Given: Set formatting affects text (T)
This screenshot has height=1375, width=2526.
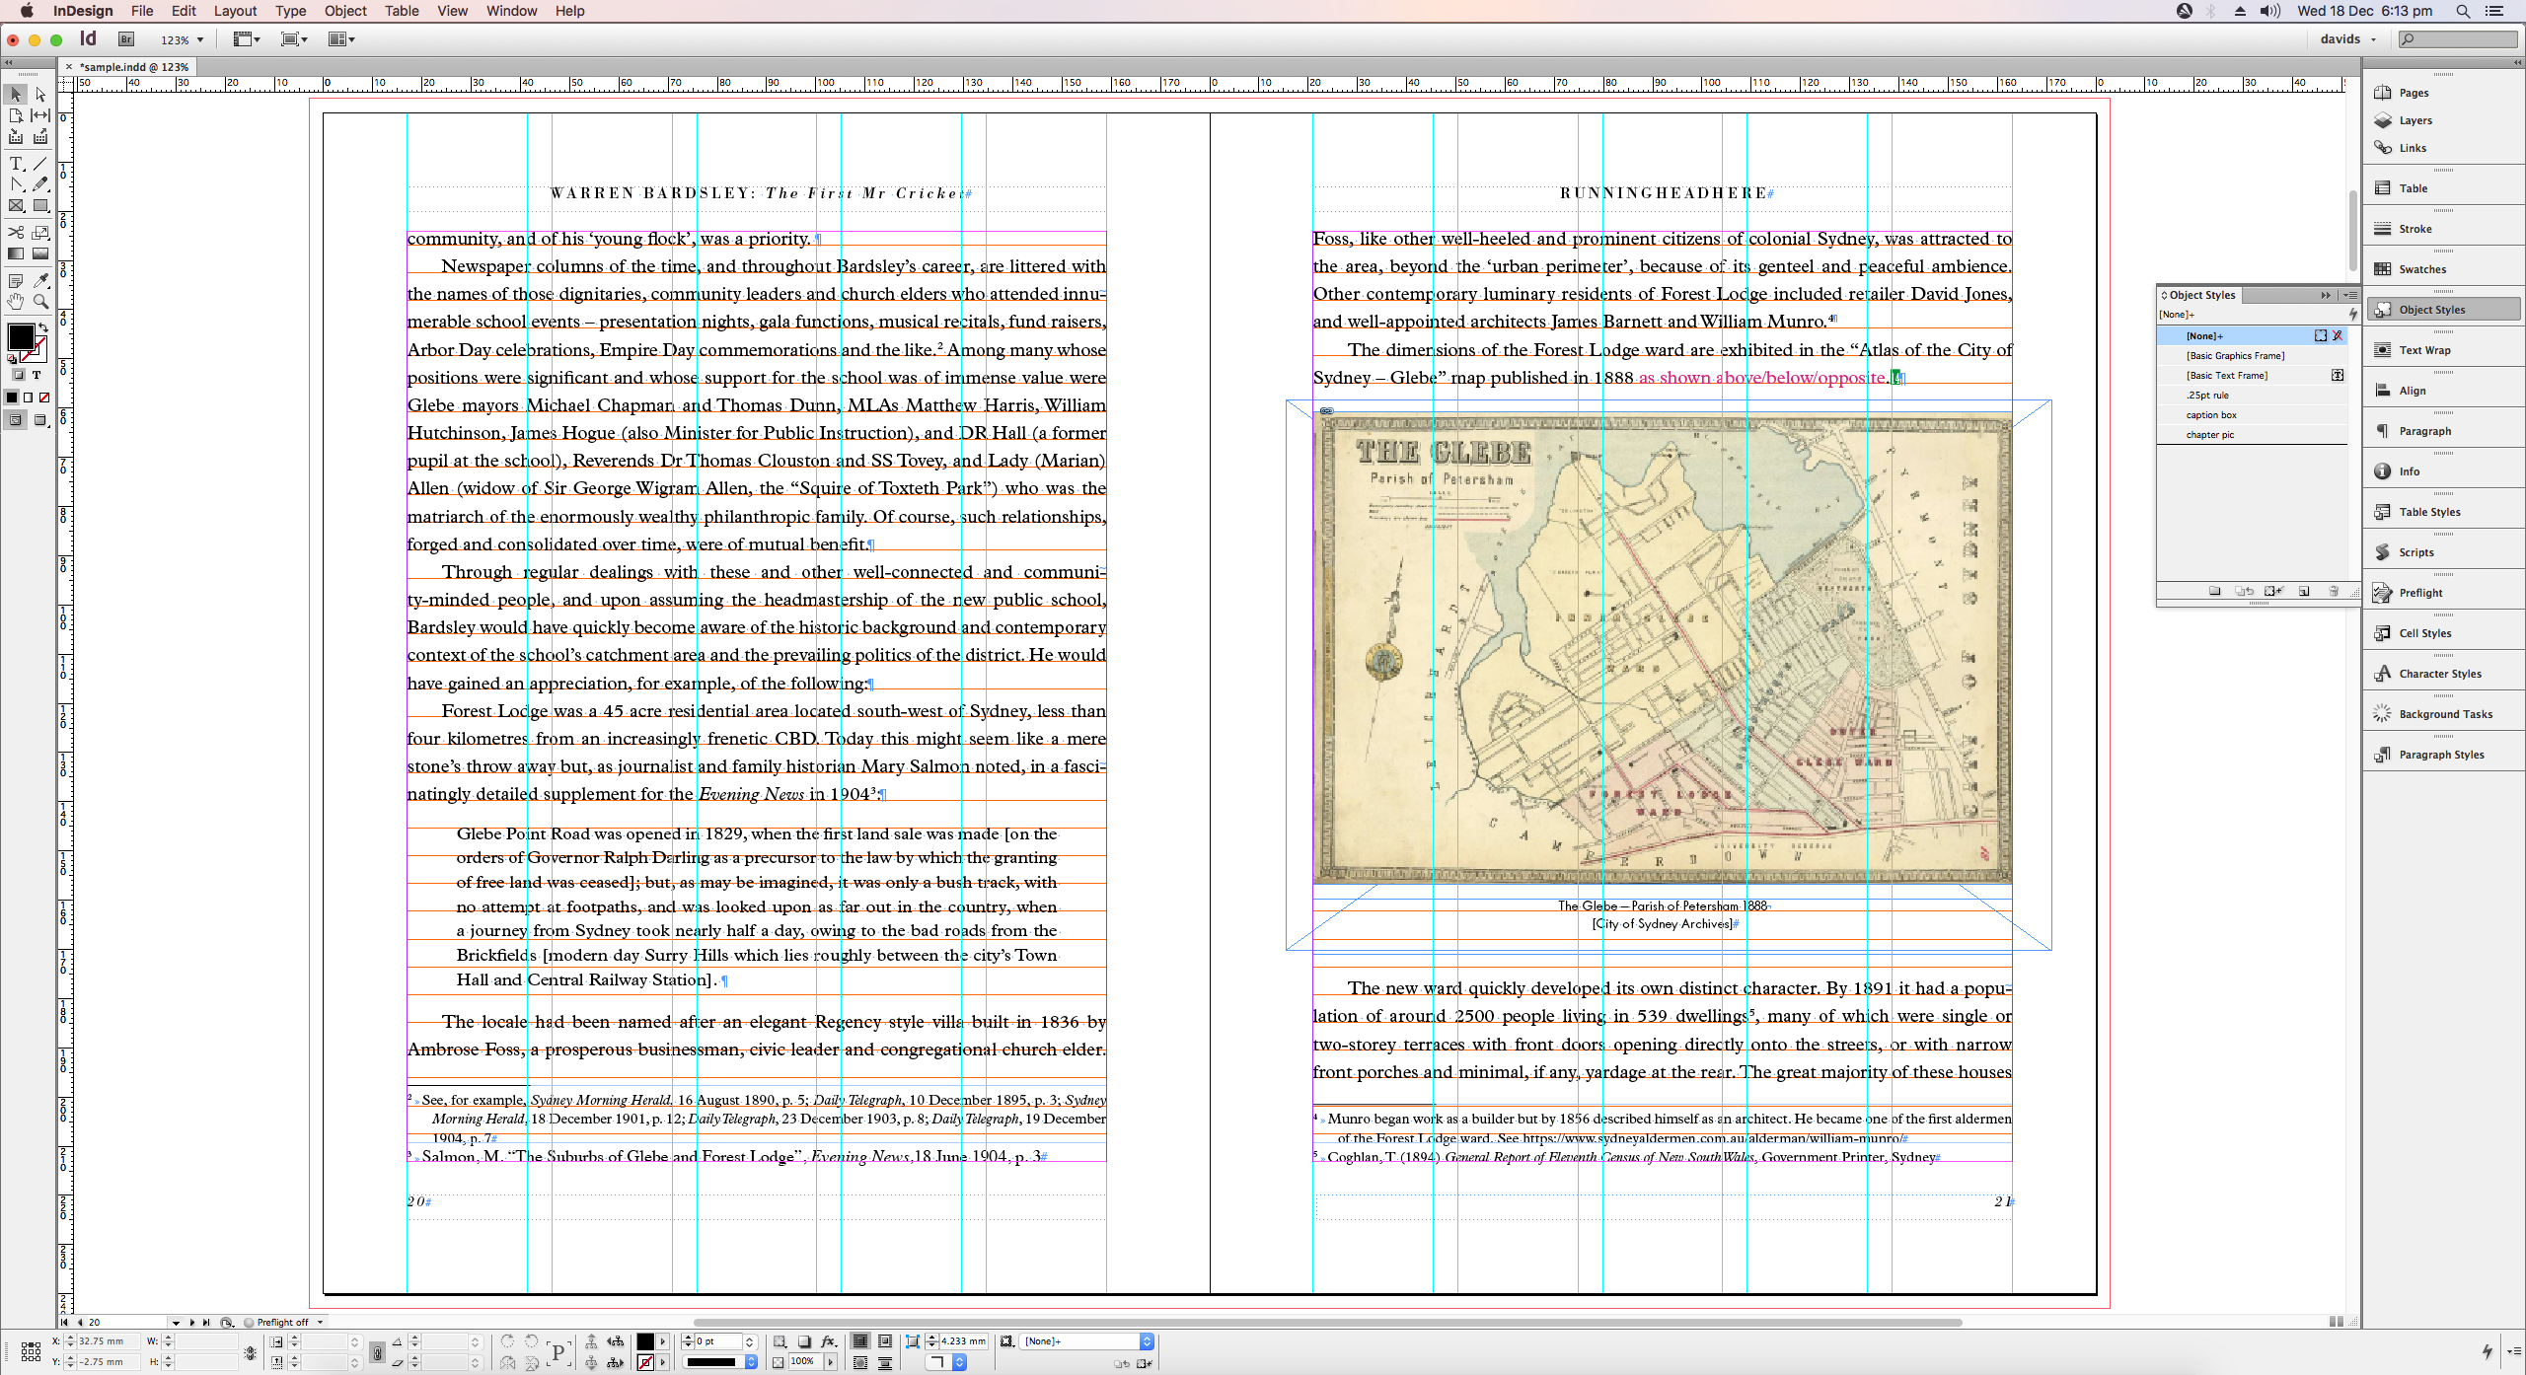Looking at the screenshot, I should pyautogui.click(x=37, y=375).
